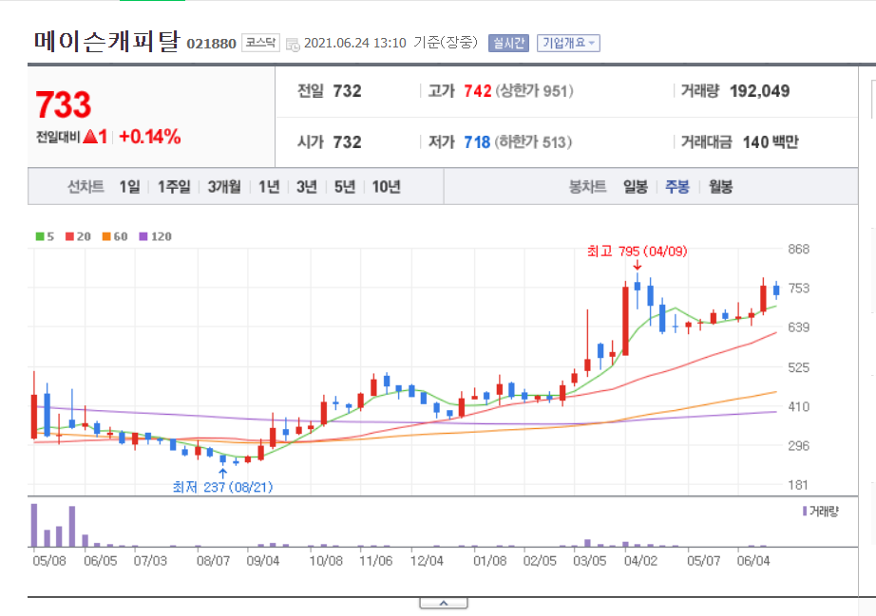Image resolution: width=876 pixels, height=616 pixels.
Task: Open the 기업개요 dropdown
Action: pyautogui.click(x=568, y=43)
